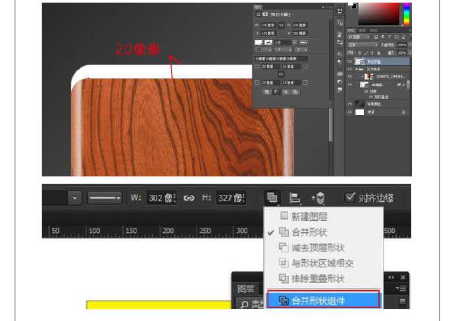
Task: Open the dropdown arrow left of stroke style
Action: (75, 197)
